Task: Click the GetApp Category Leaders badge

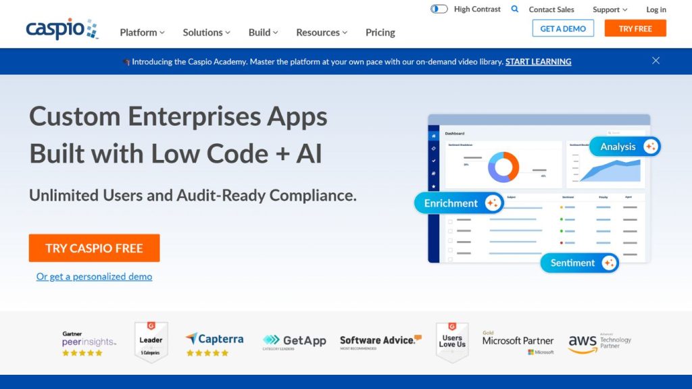Action: pos(295,341)
